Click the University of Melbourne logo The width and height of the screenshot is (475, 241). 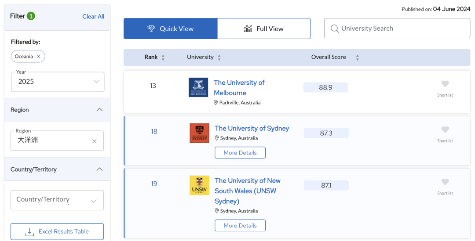tap(198, 87)
